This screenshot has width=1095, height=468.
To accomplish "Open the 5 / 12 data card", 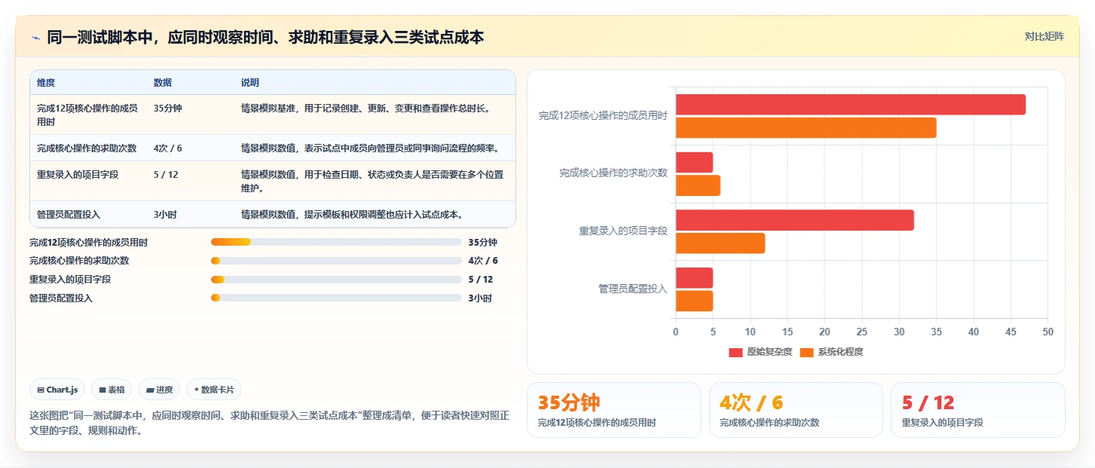I will (x=977, y=410).
